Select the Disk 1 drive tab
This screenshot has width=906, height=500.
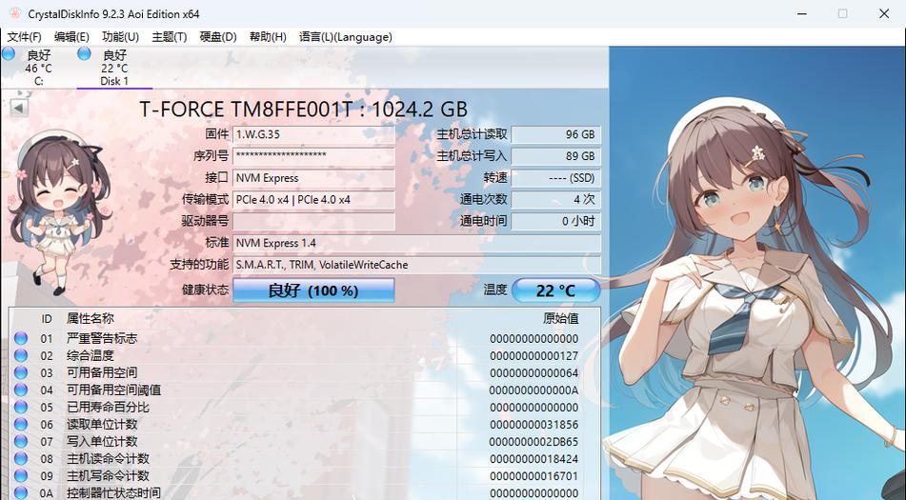[114, 68]
